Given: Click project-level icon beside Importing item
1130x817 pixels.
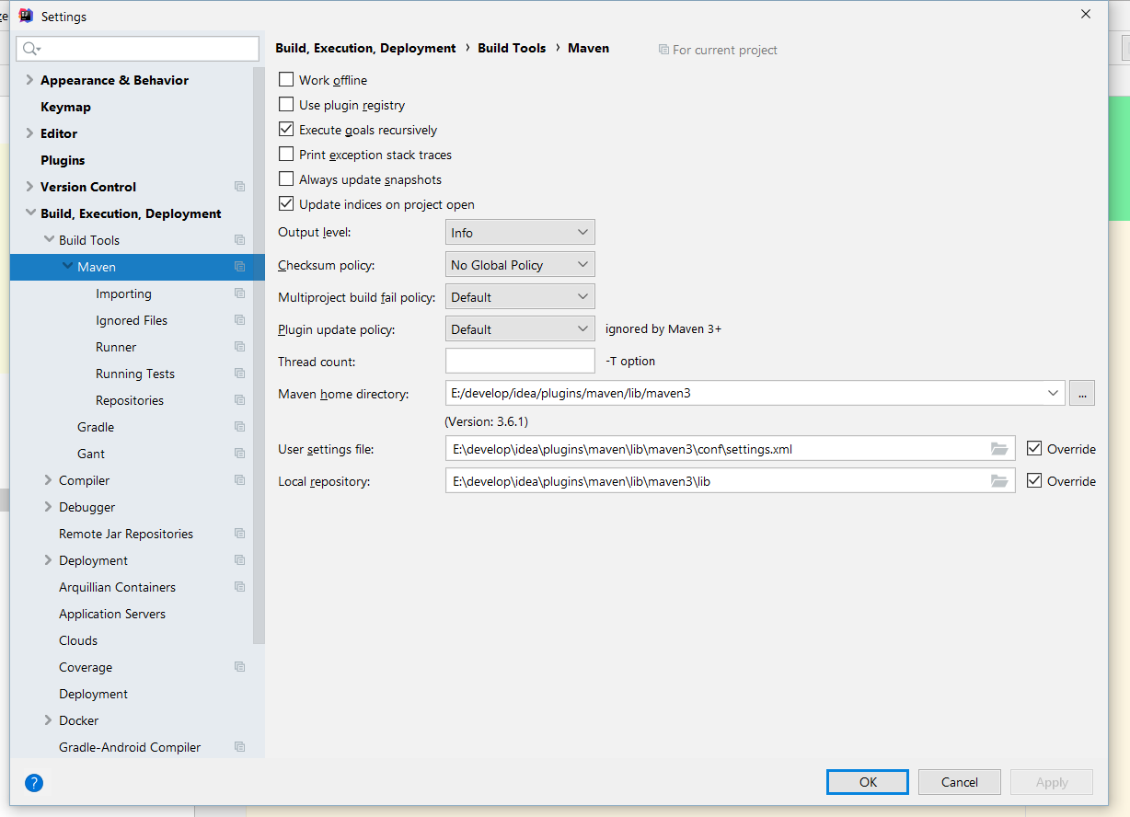Looking at the screenshot, I should click(240, 293).
